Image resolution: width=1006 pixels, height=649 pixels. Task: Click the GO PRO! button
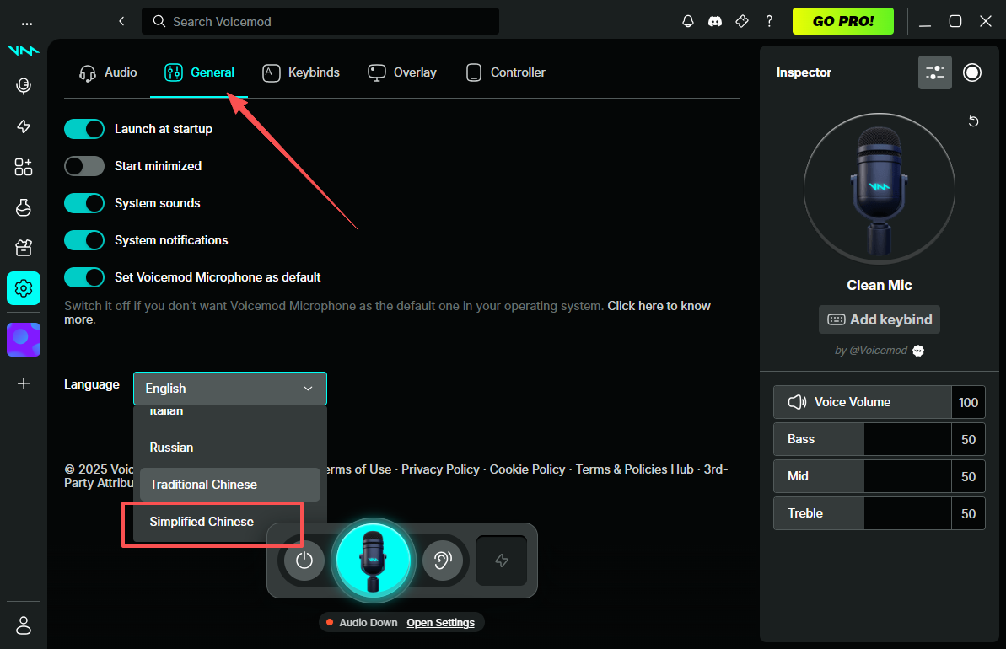843,21
